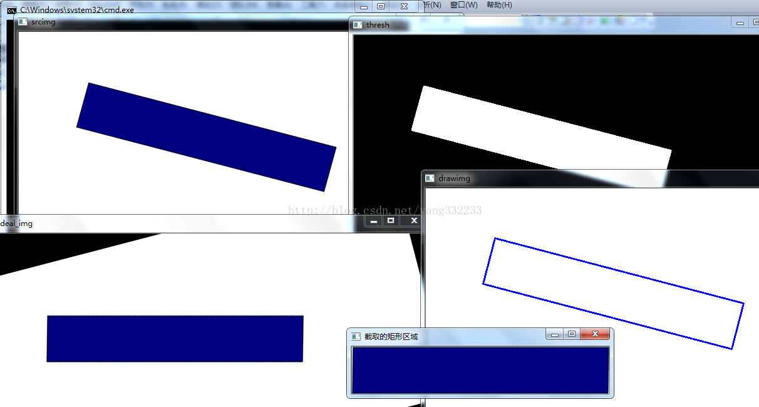Viewport: 759px width, 407px height.
Task: Select the thresh window title
Action: click(x=378, y=25)
